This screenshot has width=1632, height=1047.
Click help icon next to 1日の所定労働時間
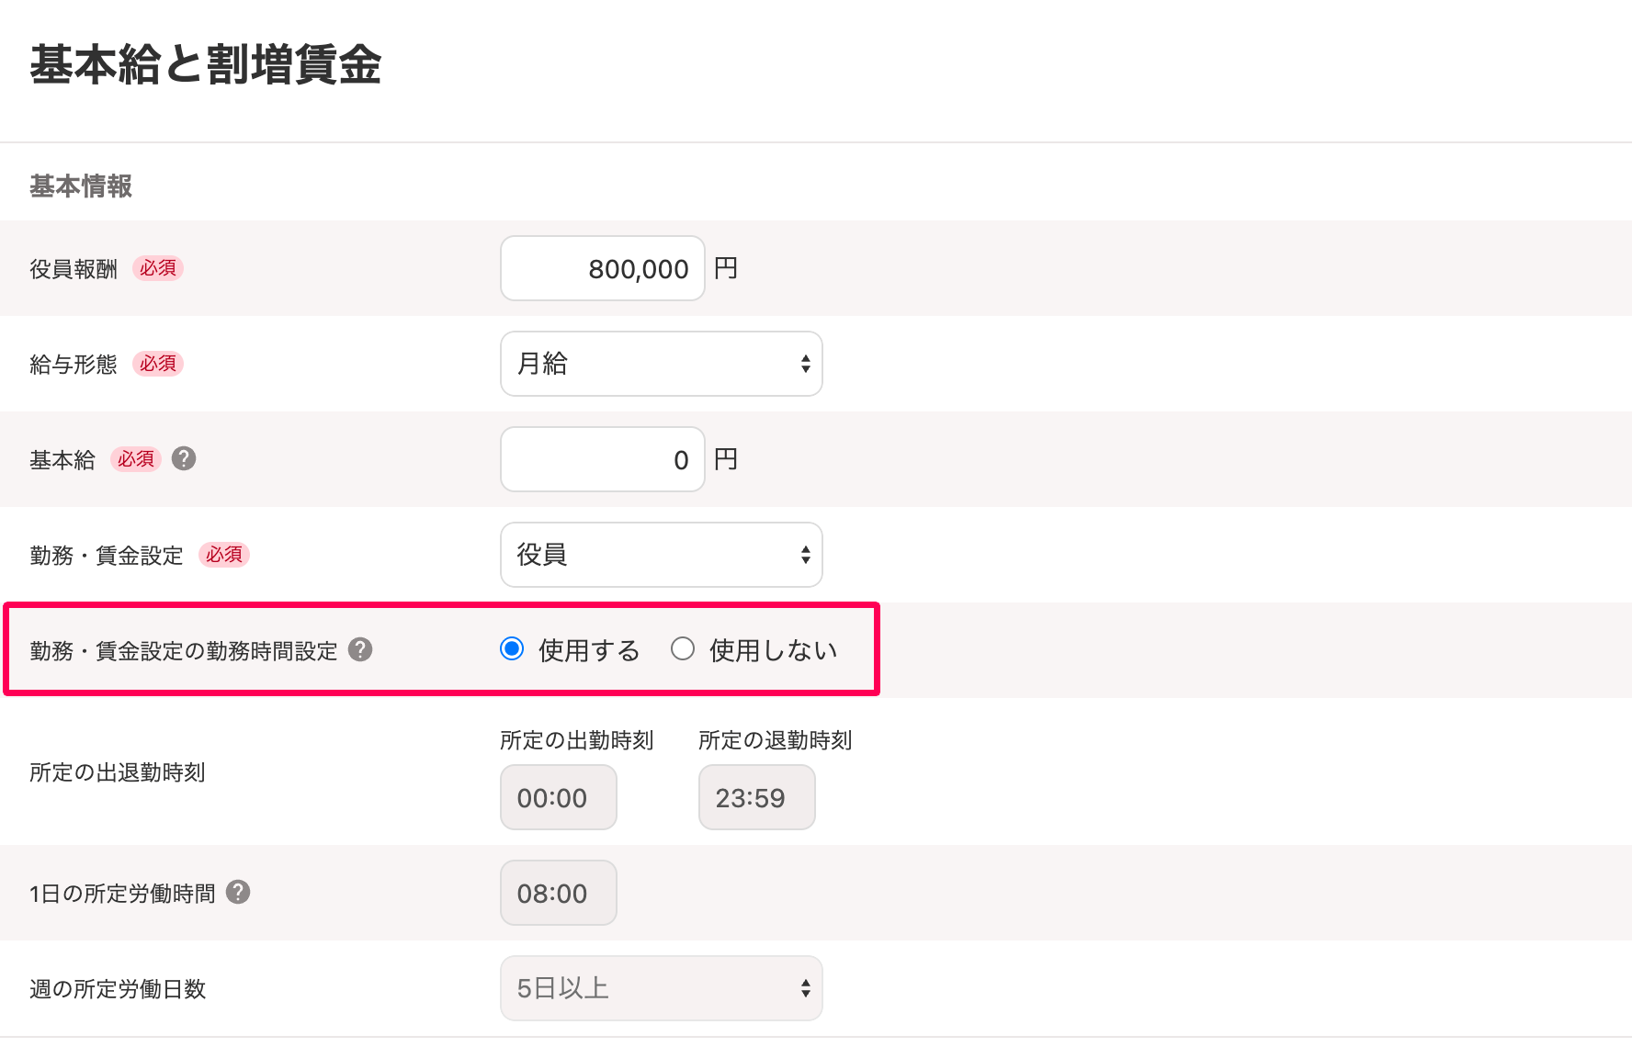pos(238,892)
